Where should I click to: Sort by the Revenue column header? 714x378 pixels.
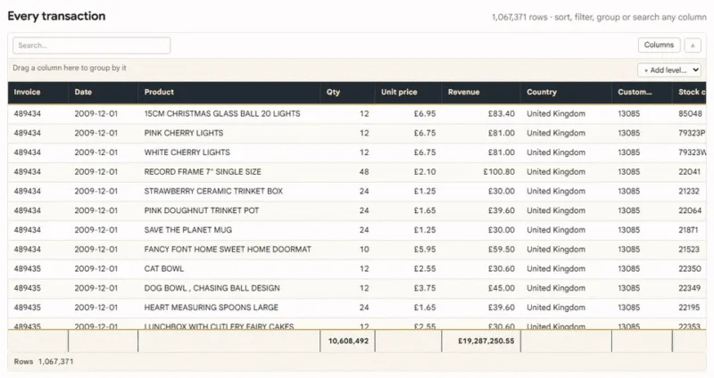(481, 93)
